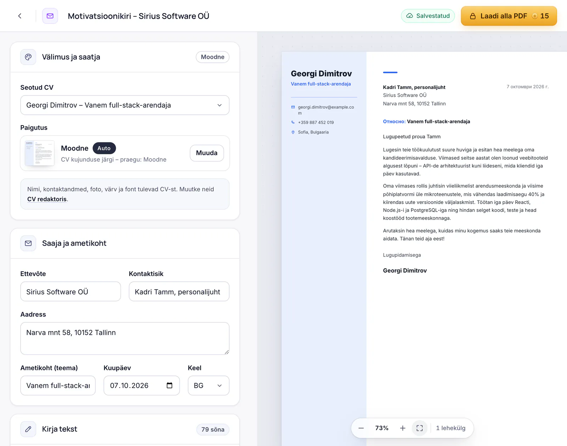
Task: Open the Seotud CV dropdown
Action: (125, 105)
